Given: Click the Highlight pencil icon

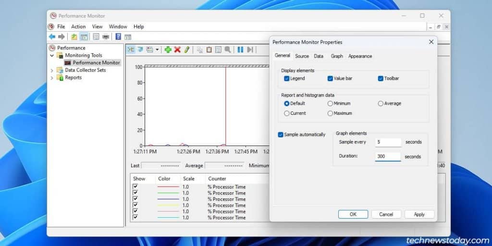Looking at the screenshot, I should tap(187, 49).
